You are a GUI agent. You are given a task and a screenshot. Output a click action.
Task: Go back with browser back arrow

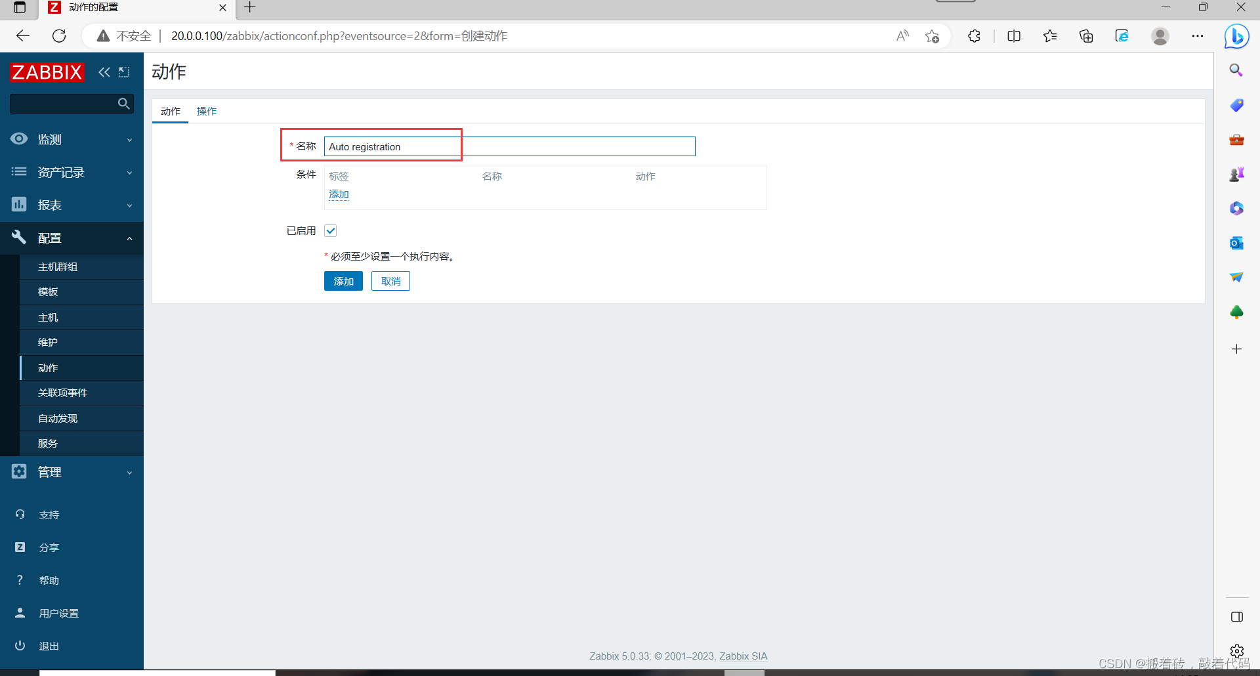tap(23, 36)
